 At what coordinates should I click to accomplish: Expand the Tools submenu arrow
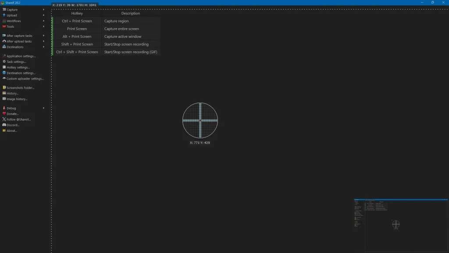(x=44, y=26)
